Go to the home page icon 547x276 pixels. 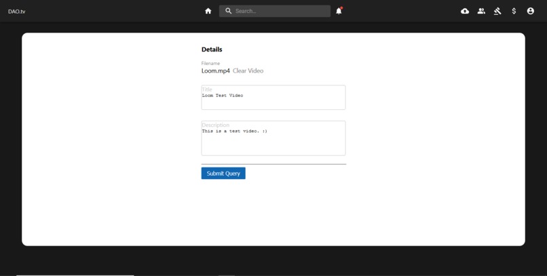(208, 11)
